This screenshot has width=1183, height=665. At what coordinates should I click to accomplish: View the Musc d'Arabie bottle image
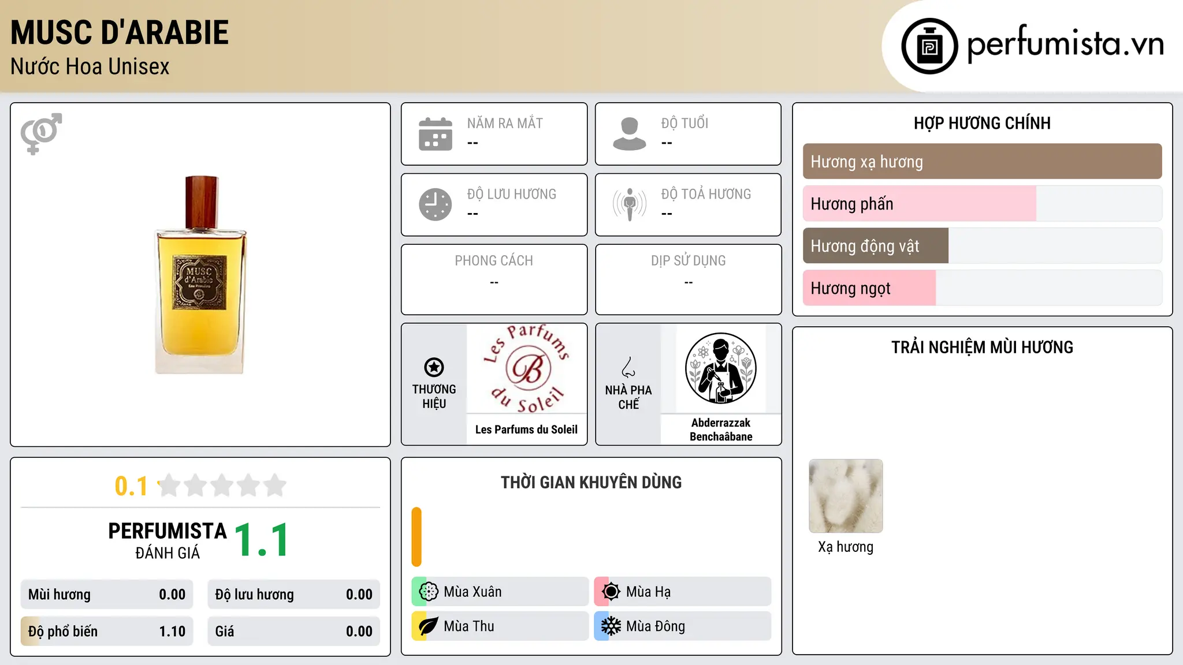click(200, 275)
